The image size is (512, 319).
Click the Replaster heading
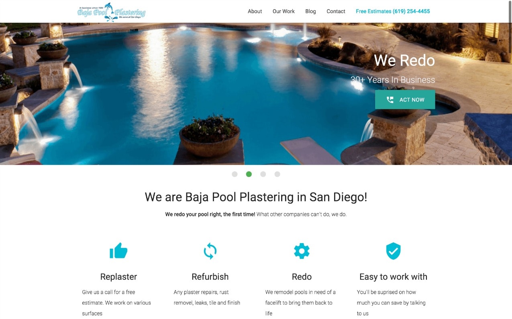click(118, 277)
